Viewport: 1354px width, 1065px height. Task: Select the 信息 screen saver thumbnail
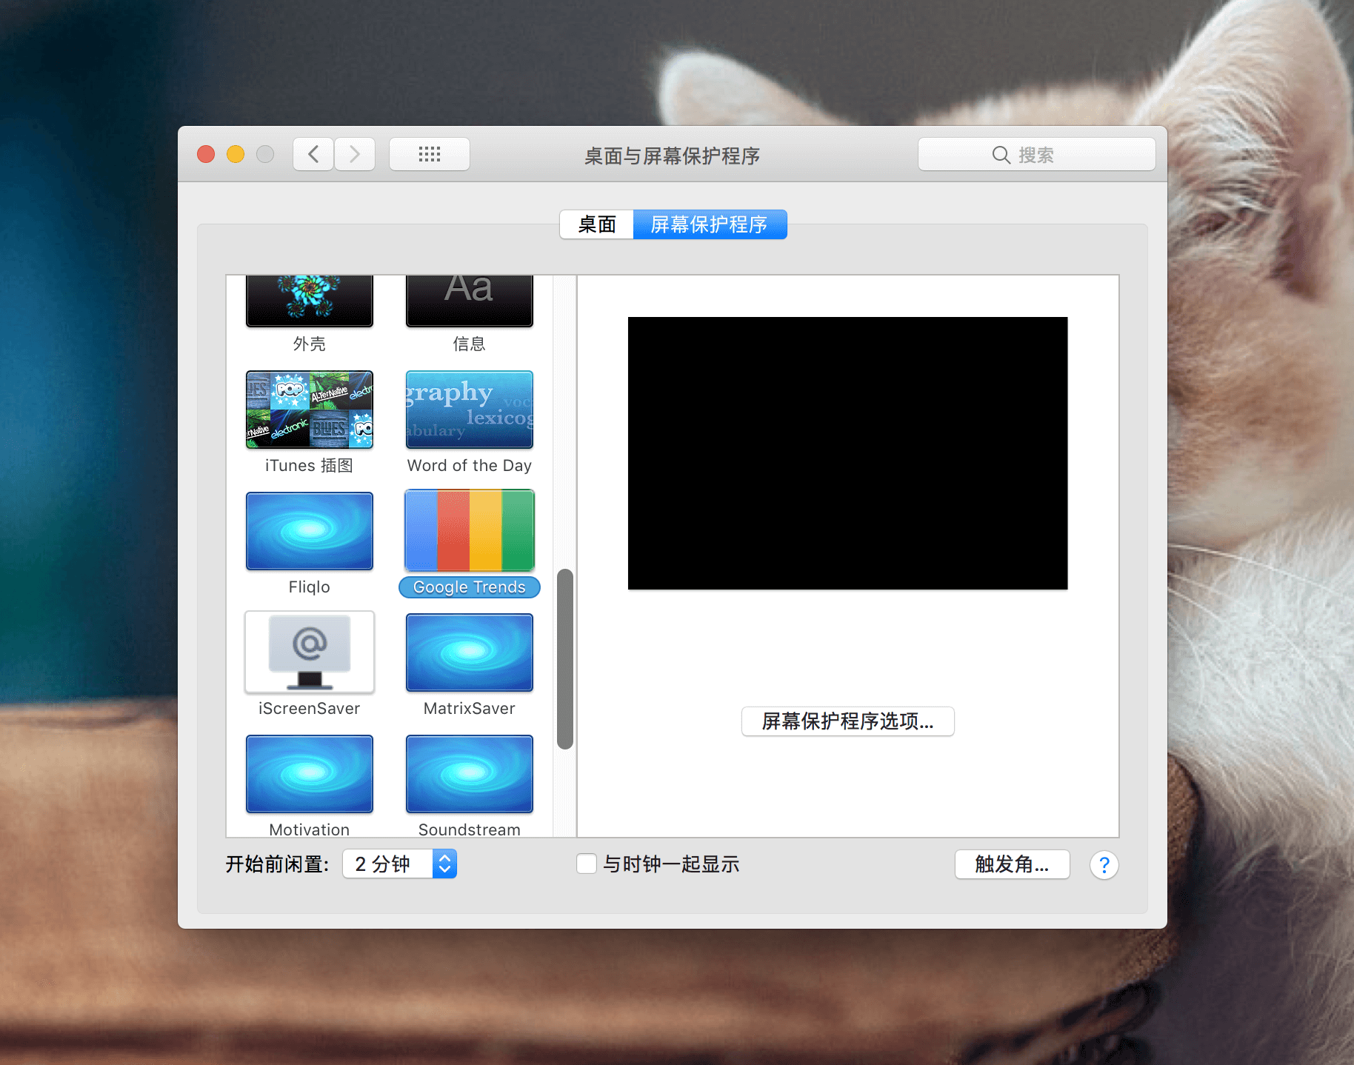tap(470, 301)
